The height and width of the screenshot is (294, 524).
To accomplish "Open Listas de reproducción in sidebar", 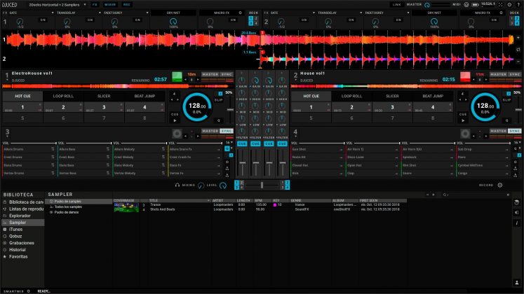I will coord(23,209).
